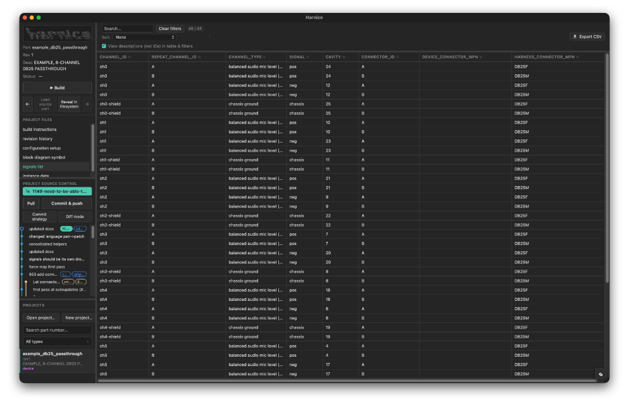Screen dimensions: 629x409
Task: Select commit 'consolidated helpers'
Action: [x=48, y=244]
